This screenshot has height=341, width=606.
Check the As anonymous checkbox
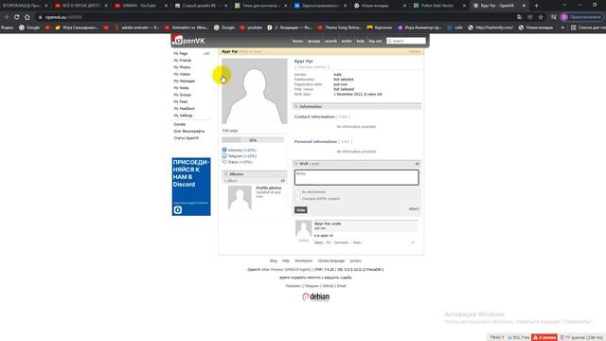[297, 191]
